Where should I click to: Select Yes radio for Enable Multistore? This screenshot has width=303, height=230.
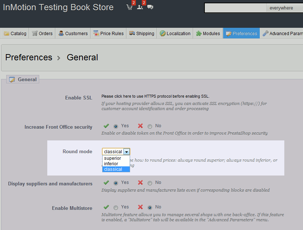coord(116,207)
